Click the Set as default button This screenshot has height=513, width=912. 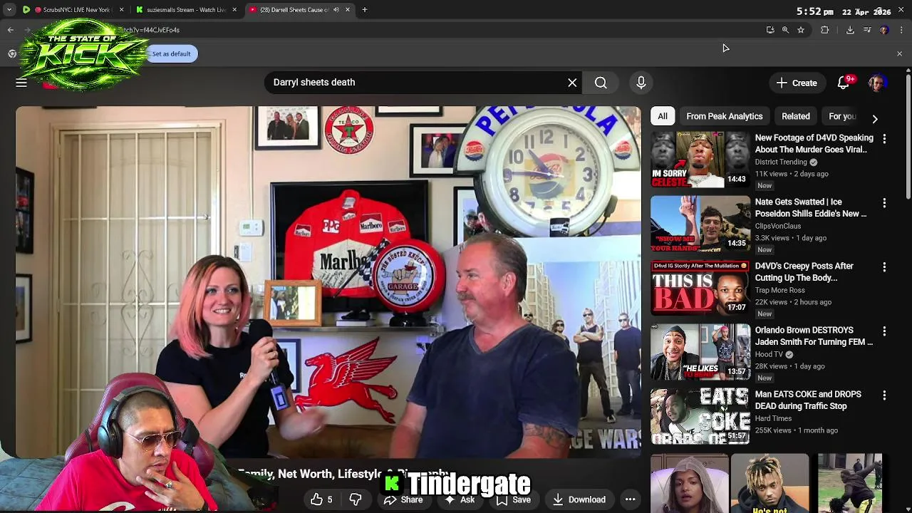pos(172,54)
